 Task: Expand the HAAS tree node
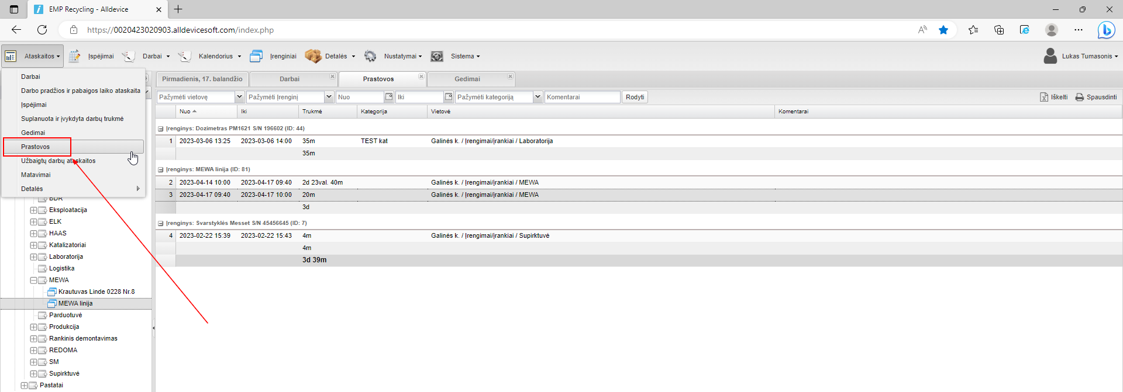33,233
